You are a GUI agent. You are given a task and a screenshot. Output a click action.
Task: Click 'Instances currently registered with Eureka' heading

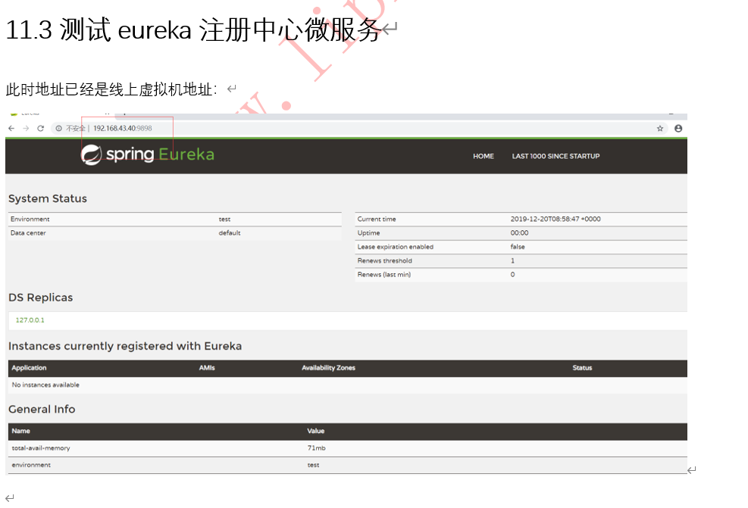tap(125, 346)
